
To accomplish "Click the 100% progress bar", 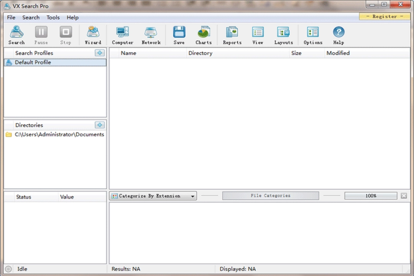I will click(x=371, y=196).
